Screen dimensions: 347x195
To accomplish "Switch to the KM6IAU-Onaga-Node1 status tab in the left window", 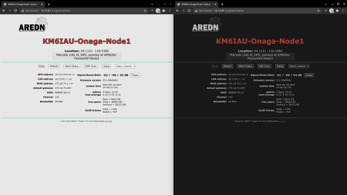I will 23,4.
